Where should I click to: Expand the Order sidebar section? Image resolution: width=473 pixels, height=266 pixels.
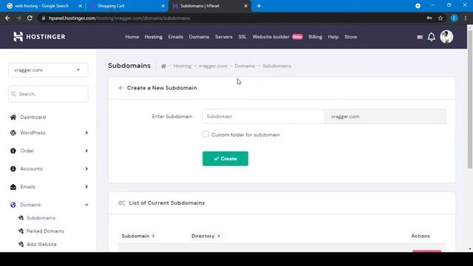pyautogui.click(x=86, y=151)
